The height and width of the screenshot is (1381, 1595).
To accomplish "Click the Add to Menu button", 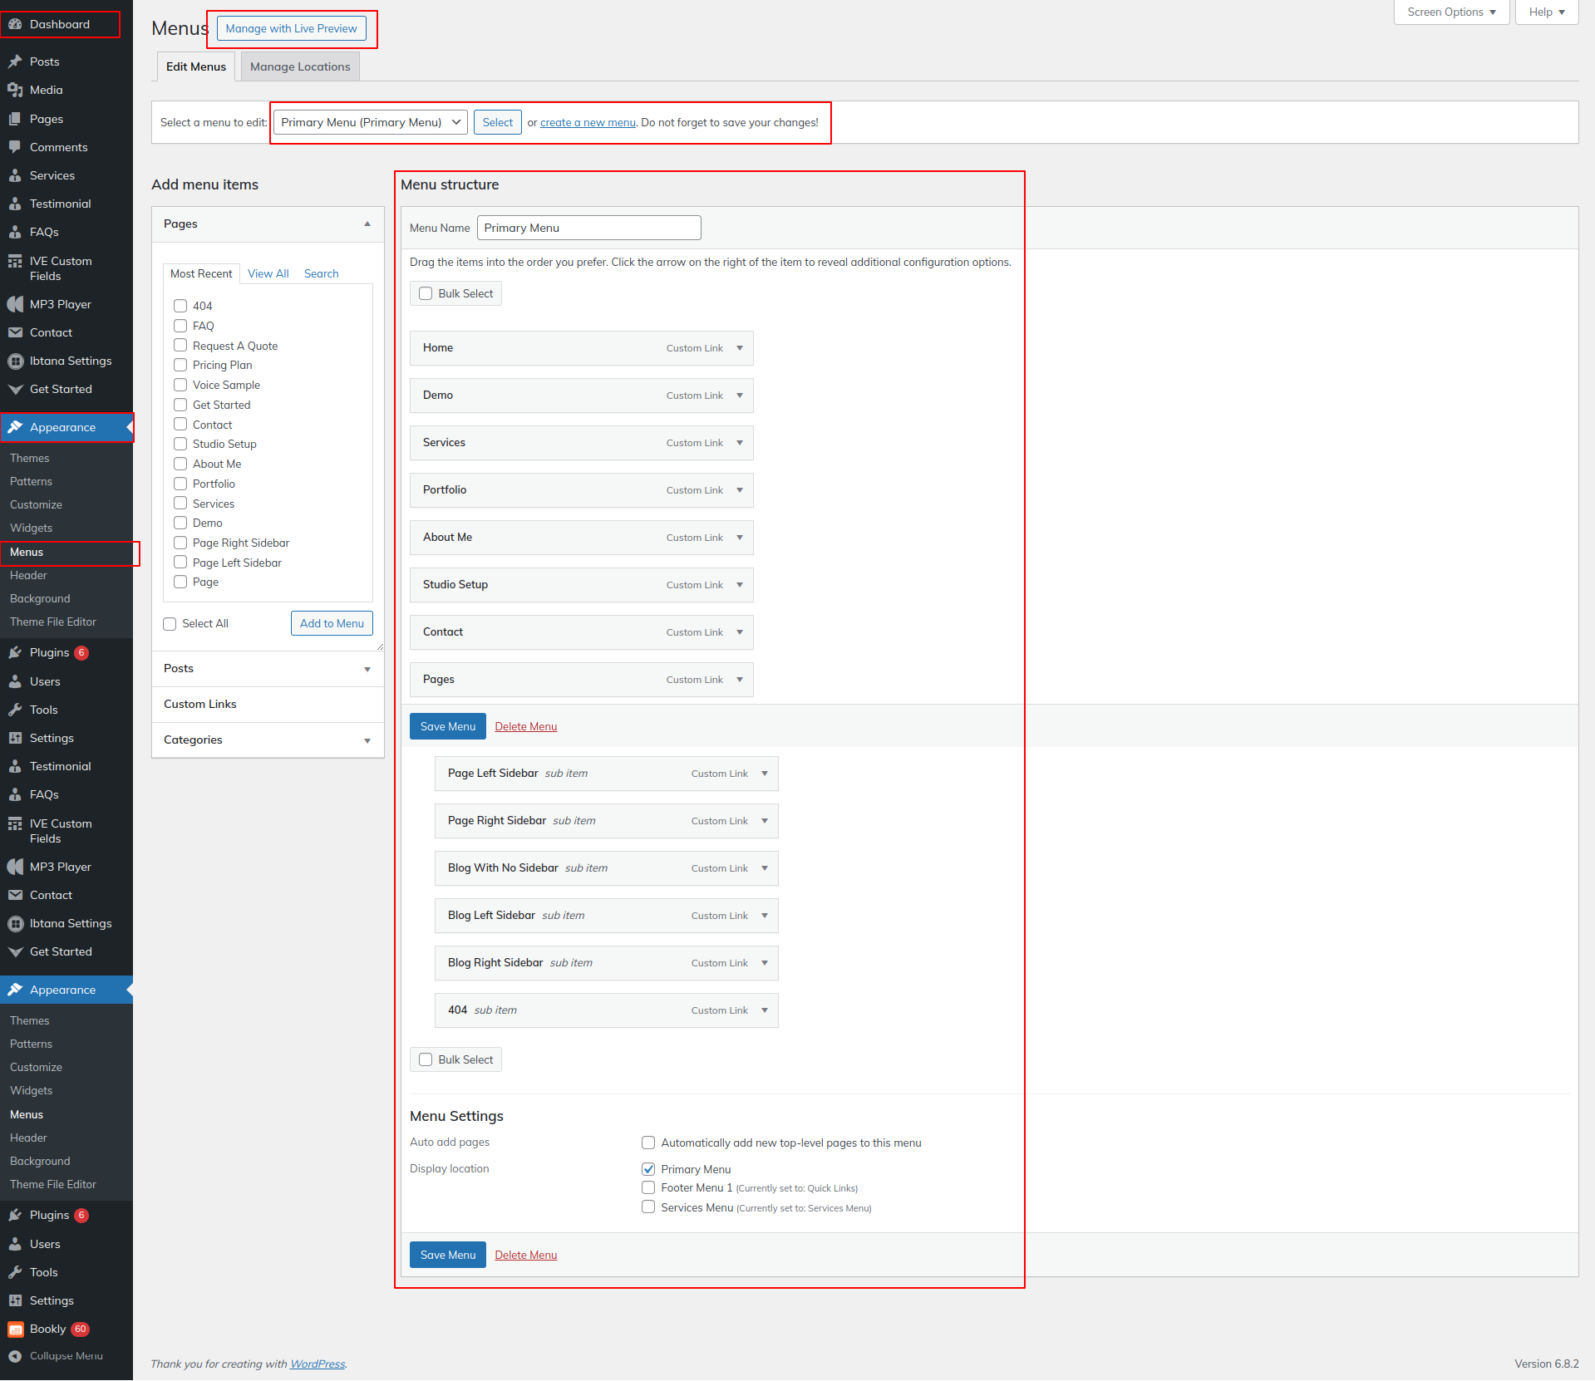I will 332,623.
